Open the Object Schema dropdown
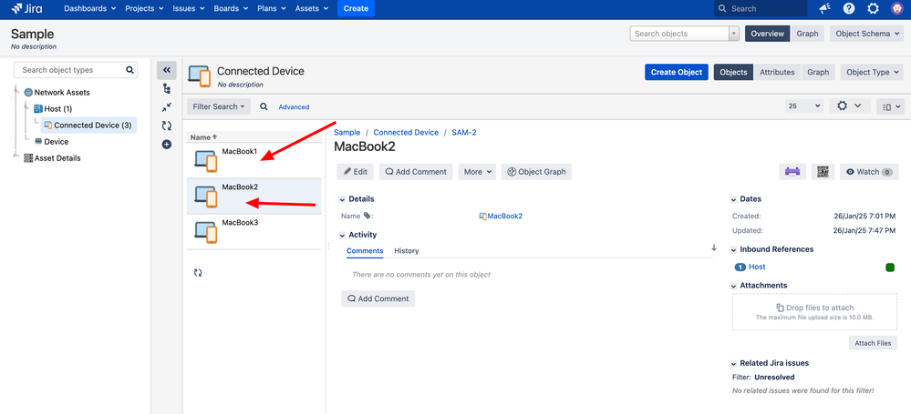The image size is (911, 414). click(x=867, y=34)
